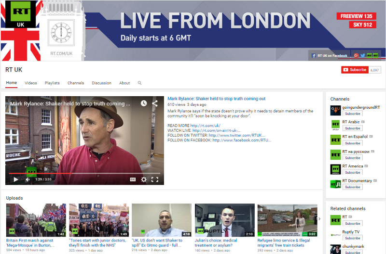Viewport: 386px width, 254px height.
Task: Subscribe to the RT UK channel
Action: pyautogui.click(x=355, y=70)
